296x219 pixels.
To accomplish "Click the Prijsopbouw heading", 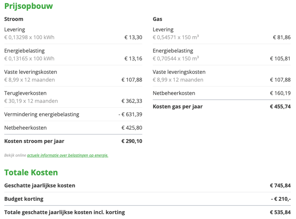I will [x=28, y=6].
